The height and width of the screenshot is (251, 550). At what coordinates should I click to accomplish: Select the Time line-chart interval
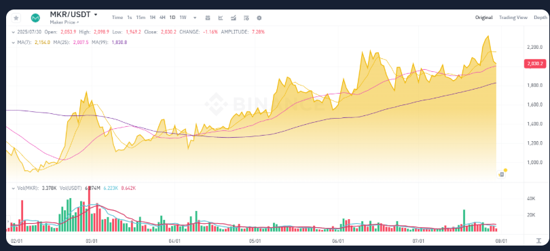point(117,18)
